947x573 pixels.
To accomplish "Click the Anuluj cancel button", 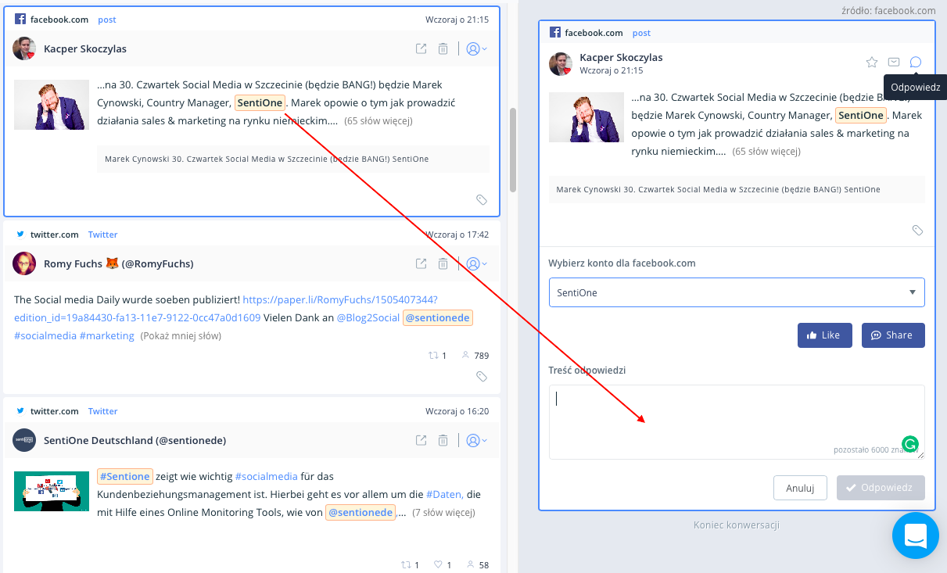I will click(800, 488).
